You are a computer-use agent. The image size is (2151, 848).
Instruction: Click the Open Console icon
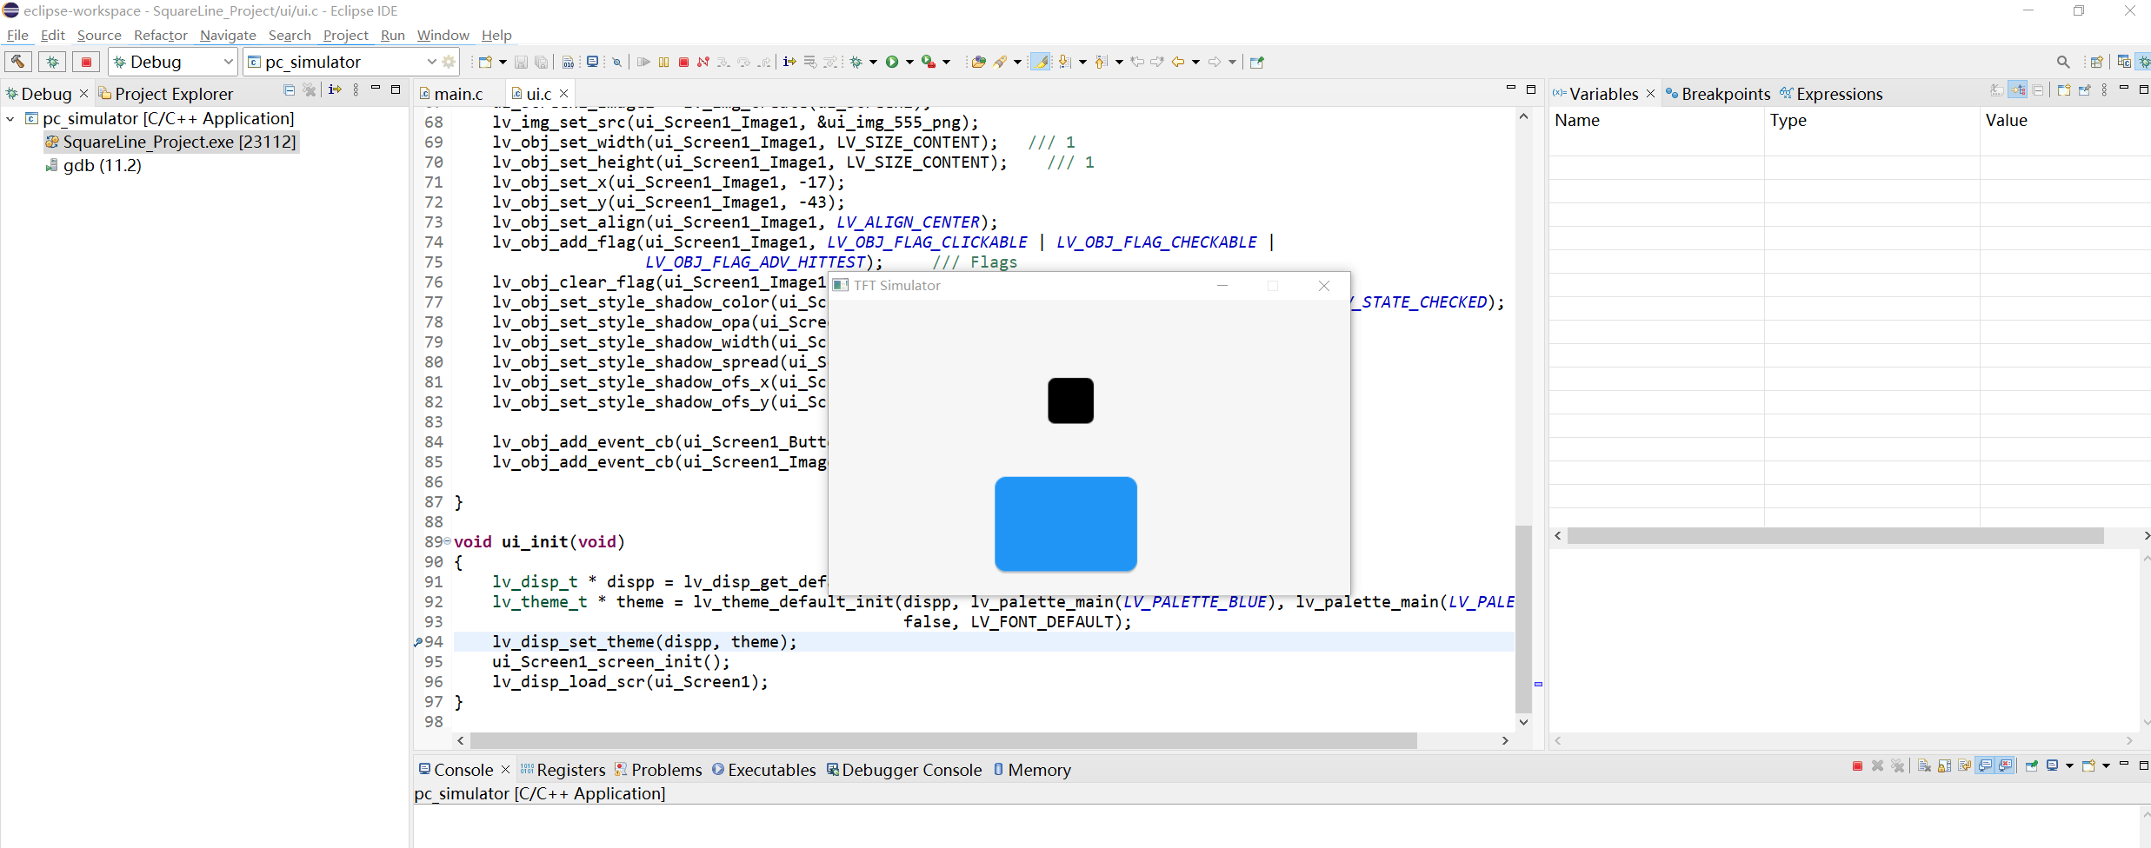(2088, 766)
